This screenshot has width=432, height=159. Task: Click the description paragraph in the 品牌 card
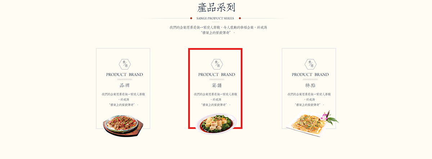pyautogui.click(x=123, y=100)
